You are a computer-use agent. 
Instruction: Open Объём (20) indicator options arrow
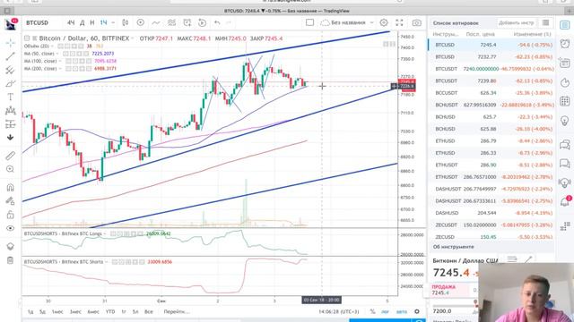[x=52, y=47]
